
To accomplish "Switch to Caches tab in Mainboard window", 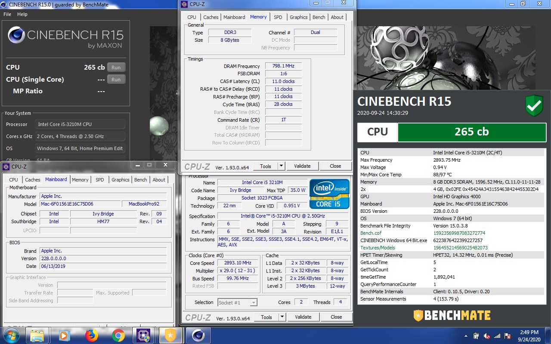I will click(33, 180).
